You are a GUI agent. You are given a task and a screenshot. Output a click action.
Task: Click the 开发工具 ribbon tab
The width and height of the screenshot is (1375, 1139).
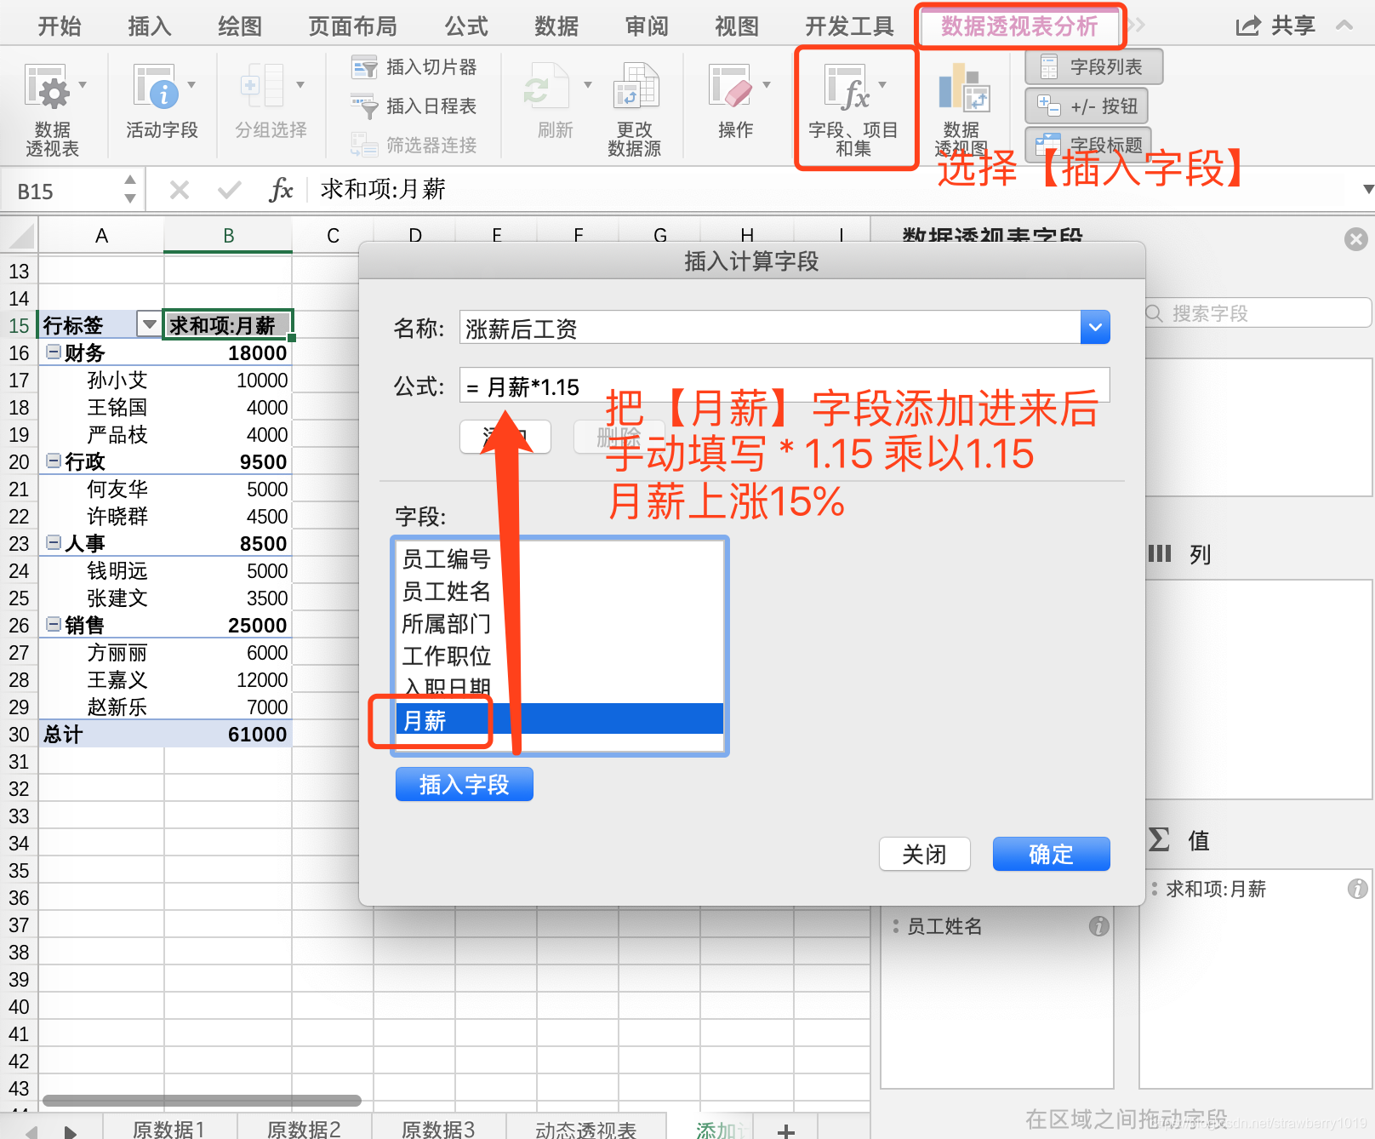(x=849, y=26)
